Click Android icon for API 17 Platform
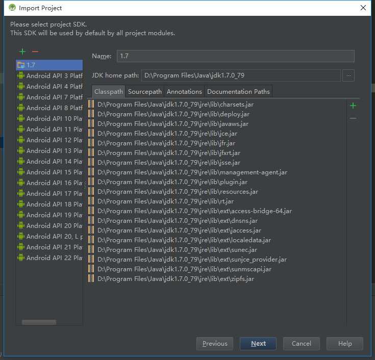Image resolution: width=375 pixels, height=360 pixels. click(21, 193)
